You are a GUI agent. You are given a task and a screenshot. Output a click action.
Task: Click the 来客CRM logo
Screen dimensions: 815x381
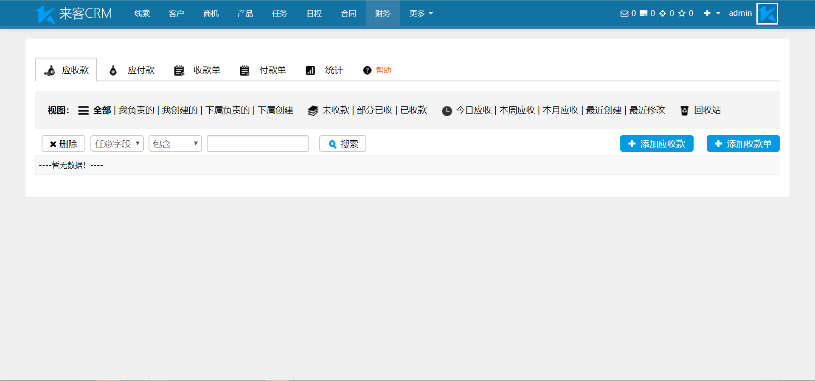73,14
